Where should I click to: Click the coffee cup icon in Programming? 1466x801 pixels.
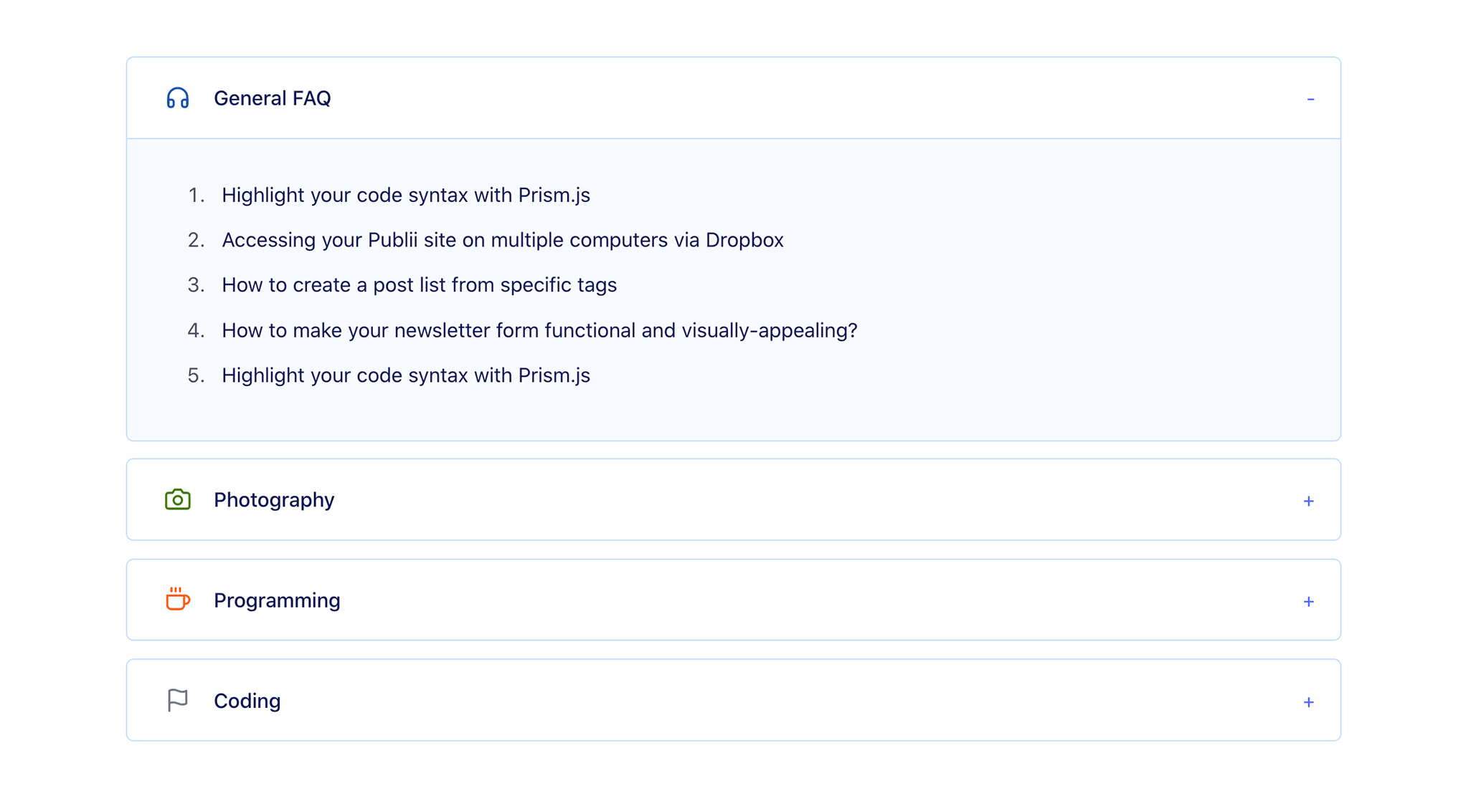click(x=176, y=599)
